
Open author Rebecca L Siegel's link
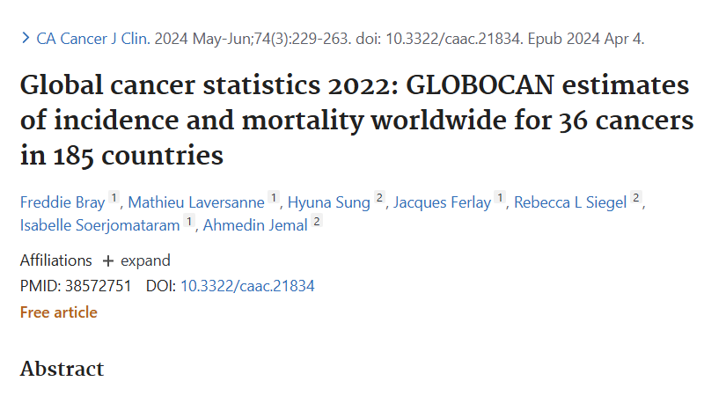pos(570,202)
